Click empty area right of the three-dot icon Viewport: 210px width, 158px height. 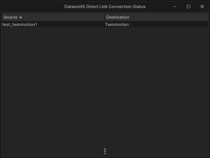(157, 151)
